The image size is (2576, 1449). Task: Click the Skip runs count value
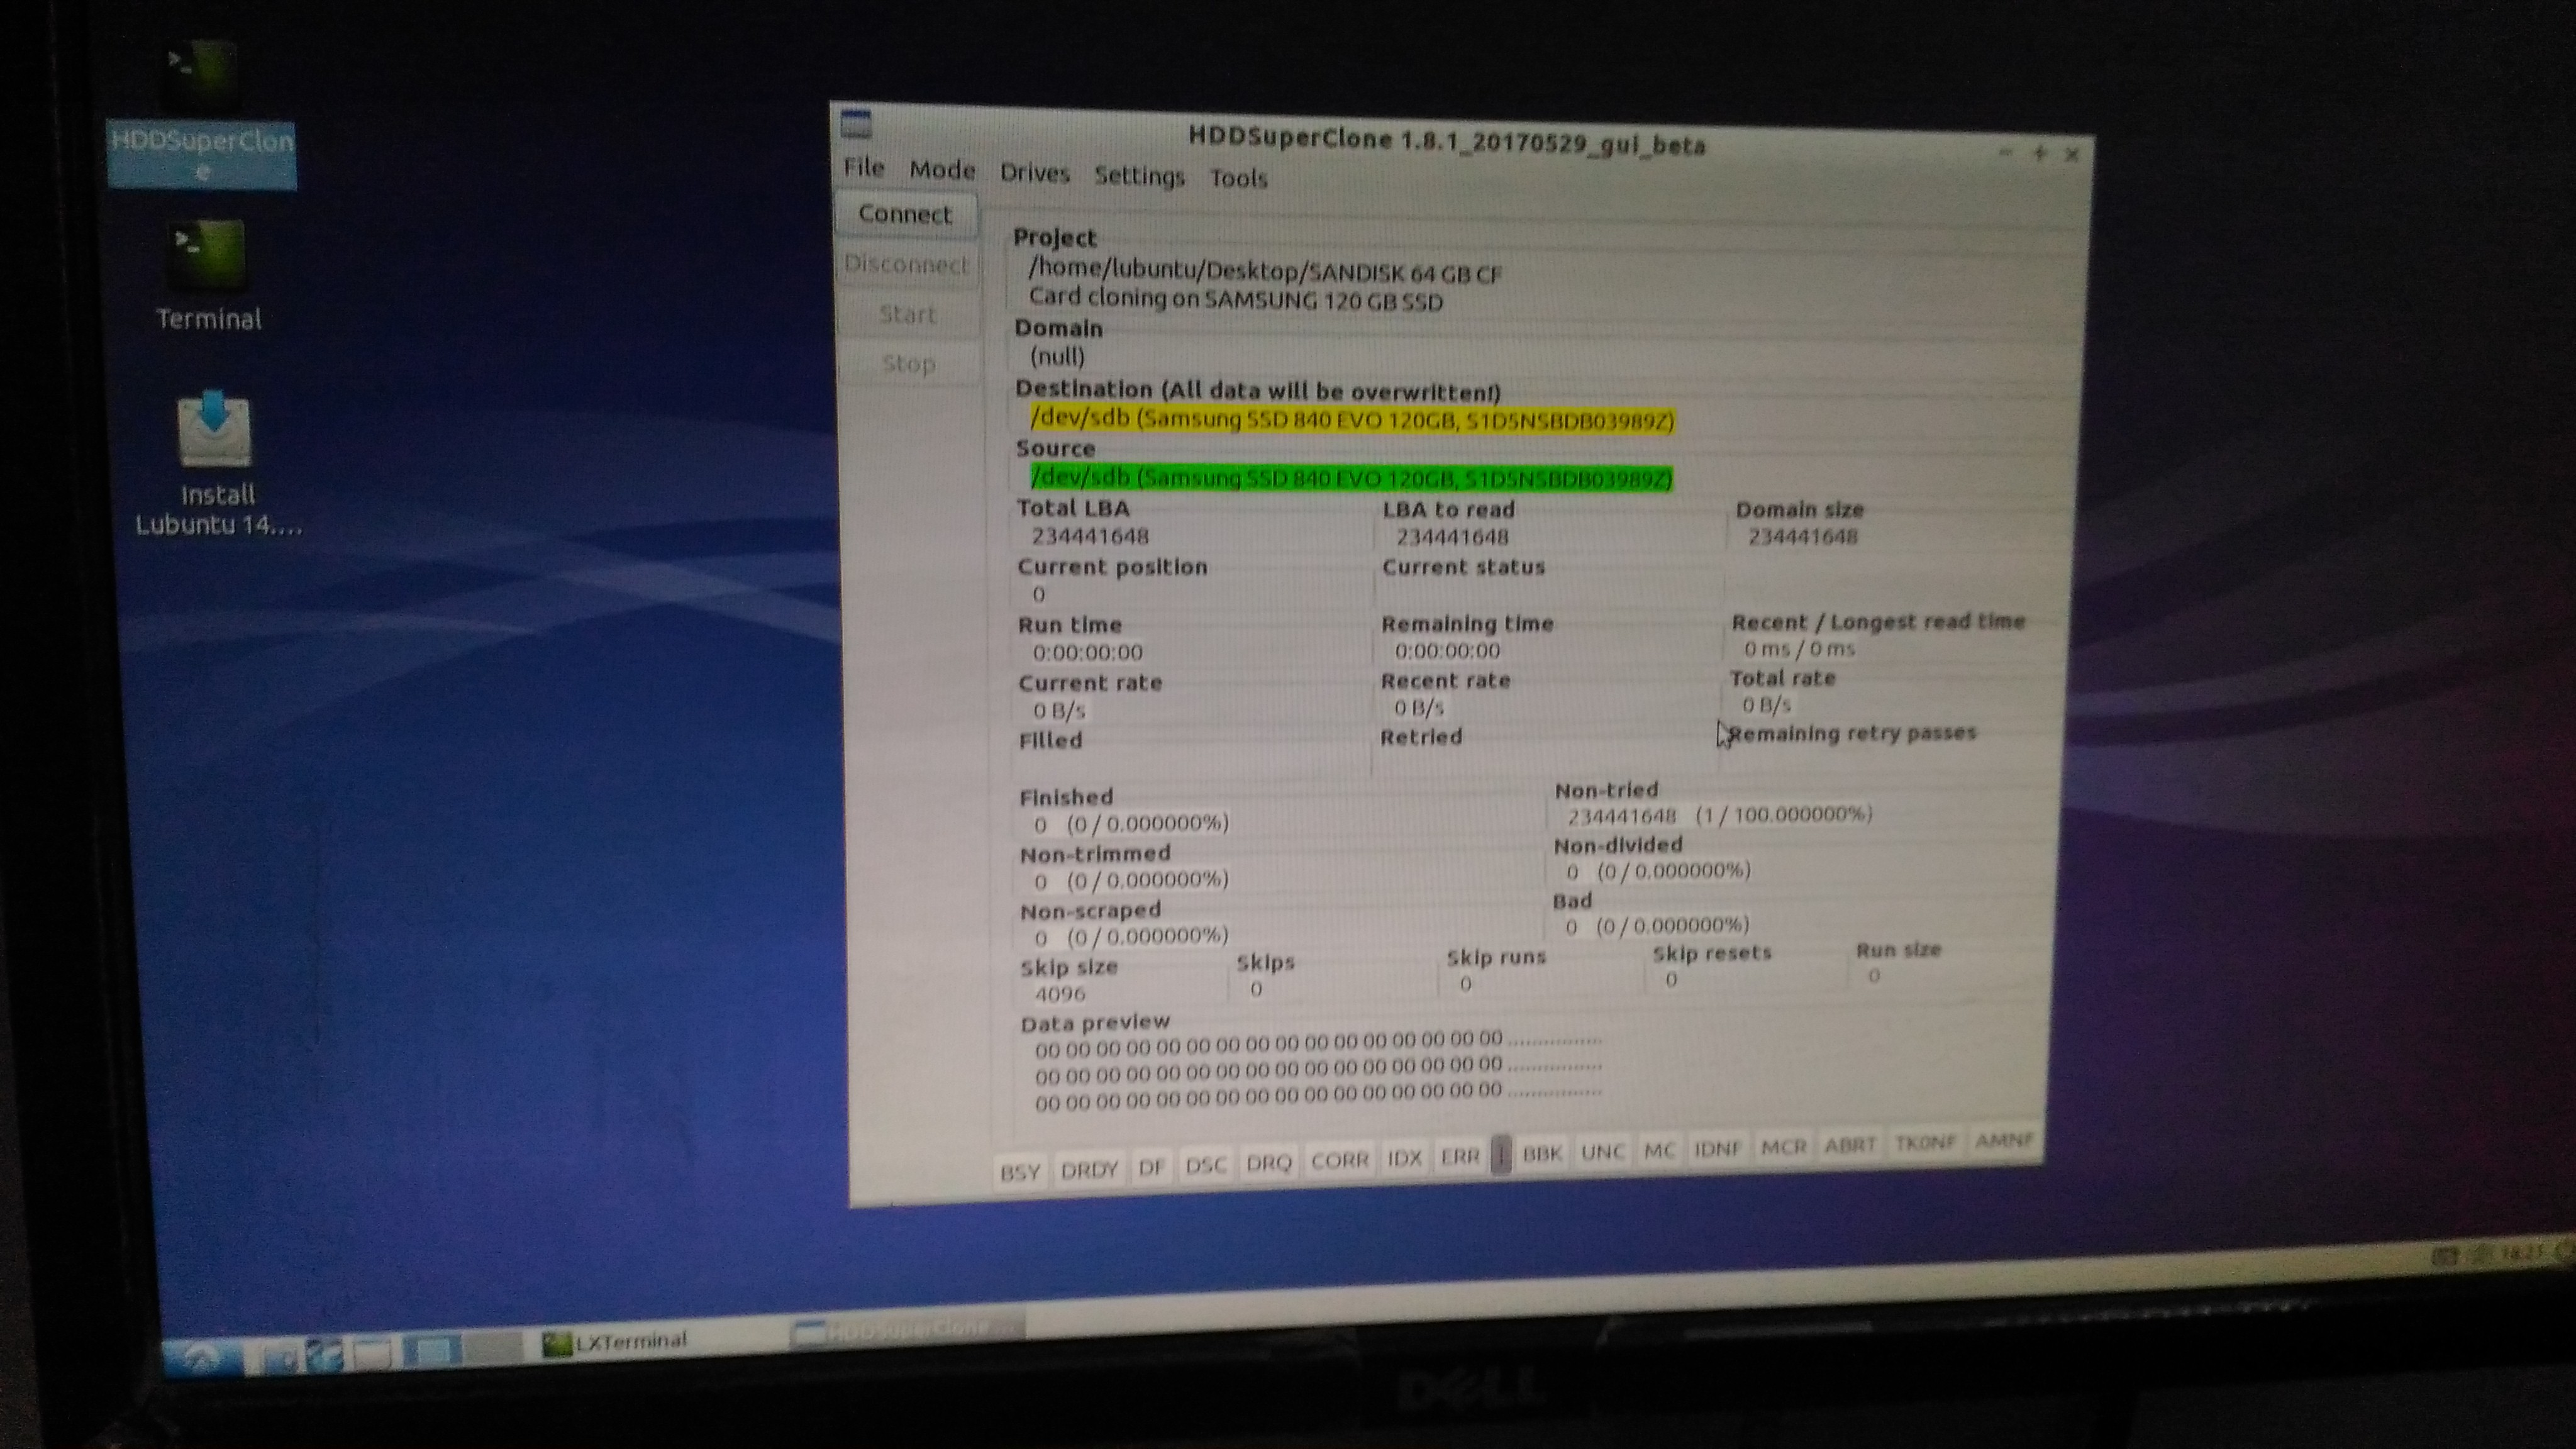click(x=1465, y=984)
